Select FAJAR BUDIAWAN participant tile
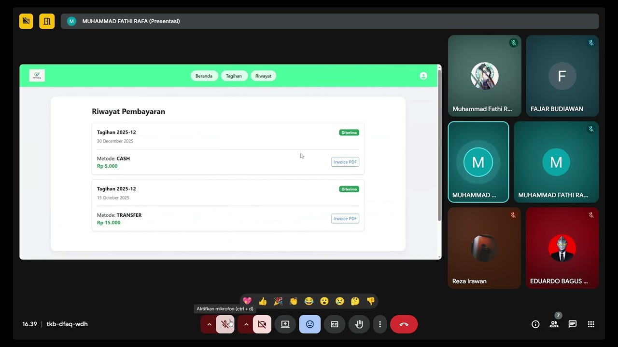This screenshot has width=618, height=347. pos(562,76)
